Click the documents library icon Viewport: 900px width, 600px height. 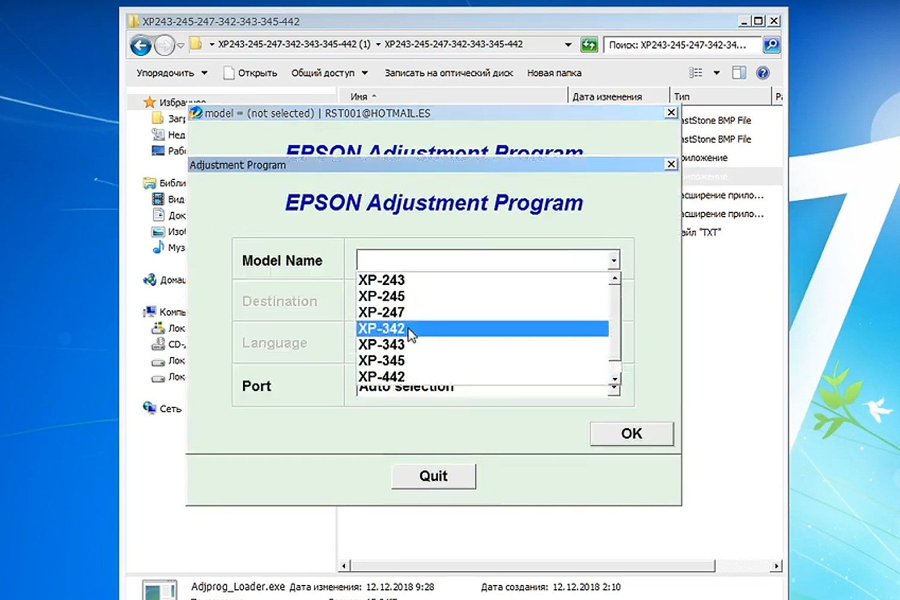(x=158, y=215)
